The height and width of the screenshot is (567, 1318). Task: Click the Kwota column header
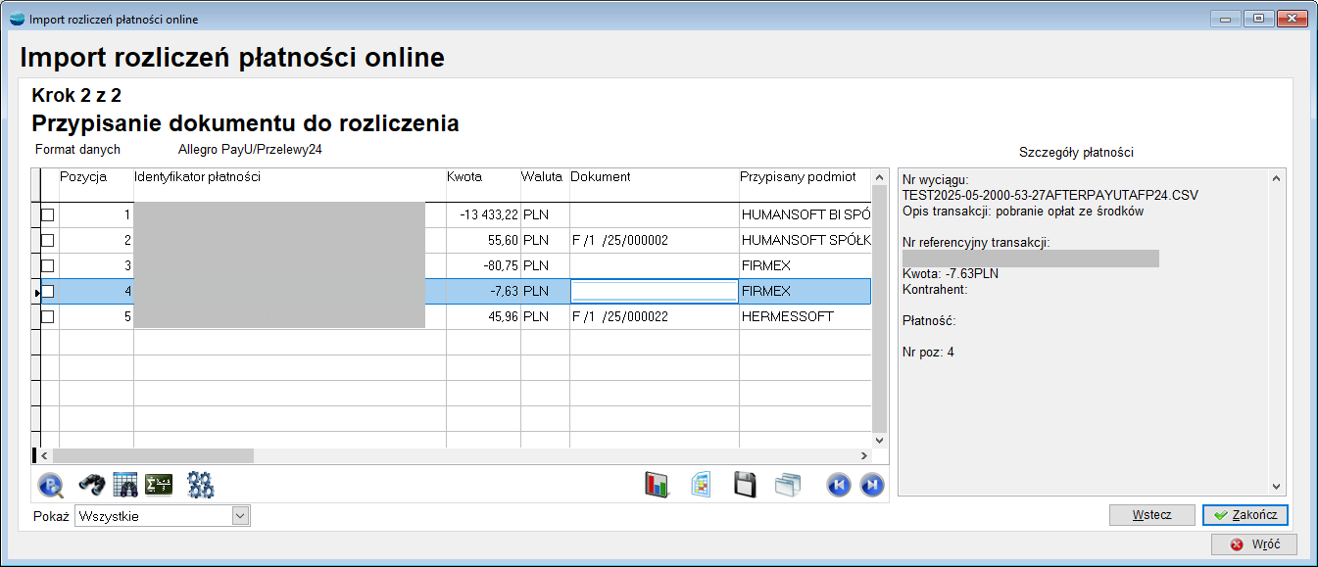pyautogui.click(x=464, y=177)
